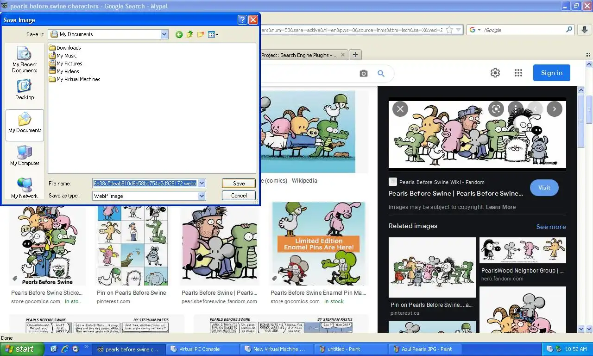Open the View Menu icon in Save dialog

click(213, 34)
